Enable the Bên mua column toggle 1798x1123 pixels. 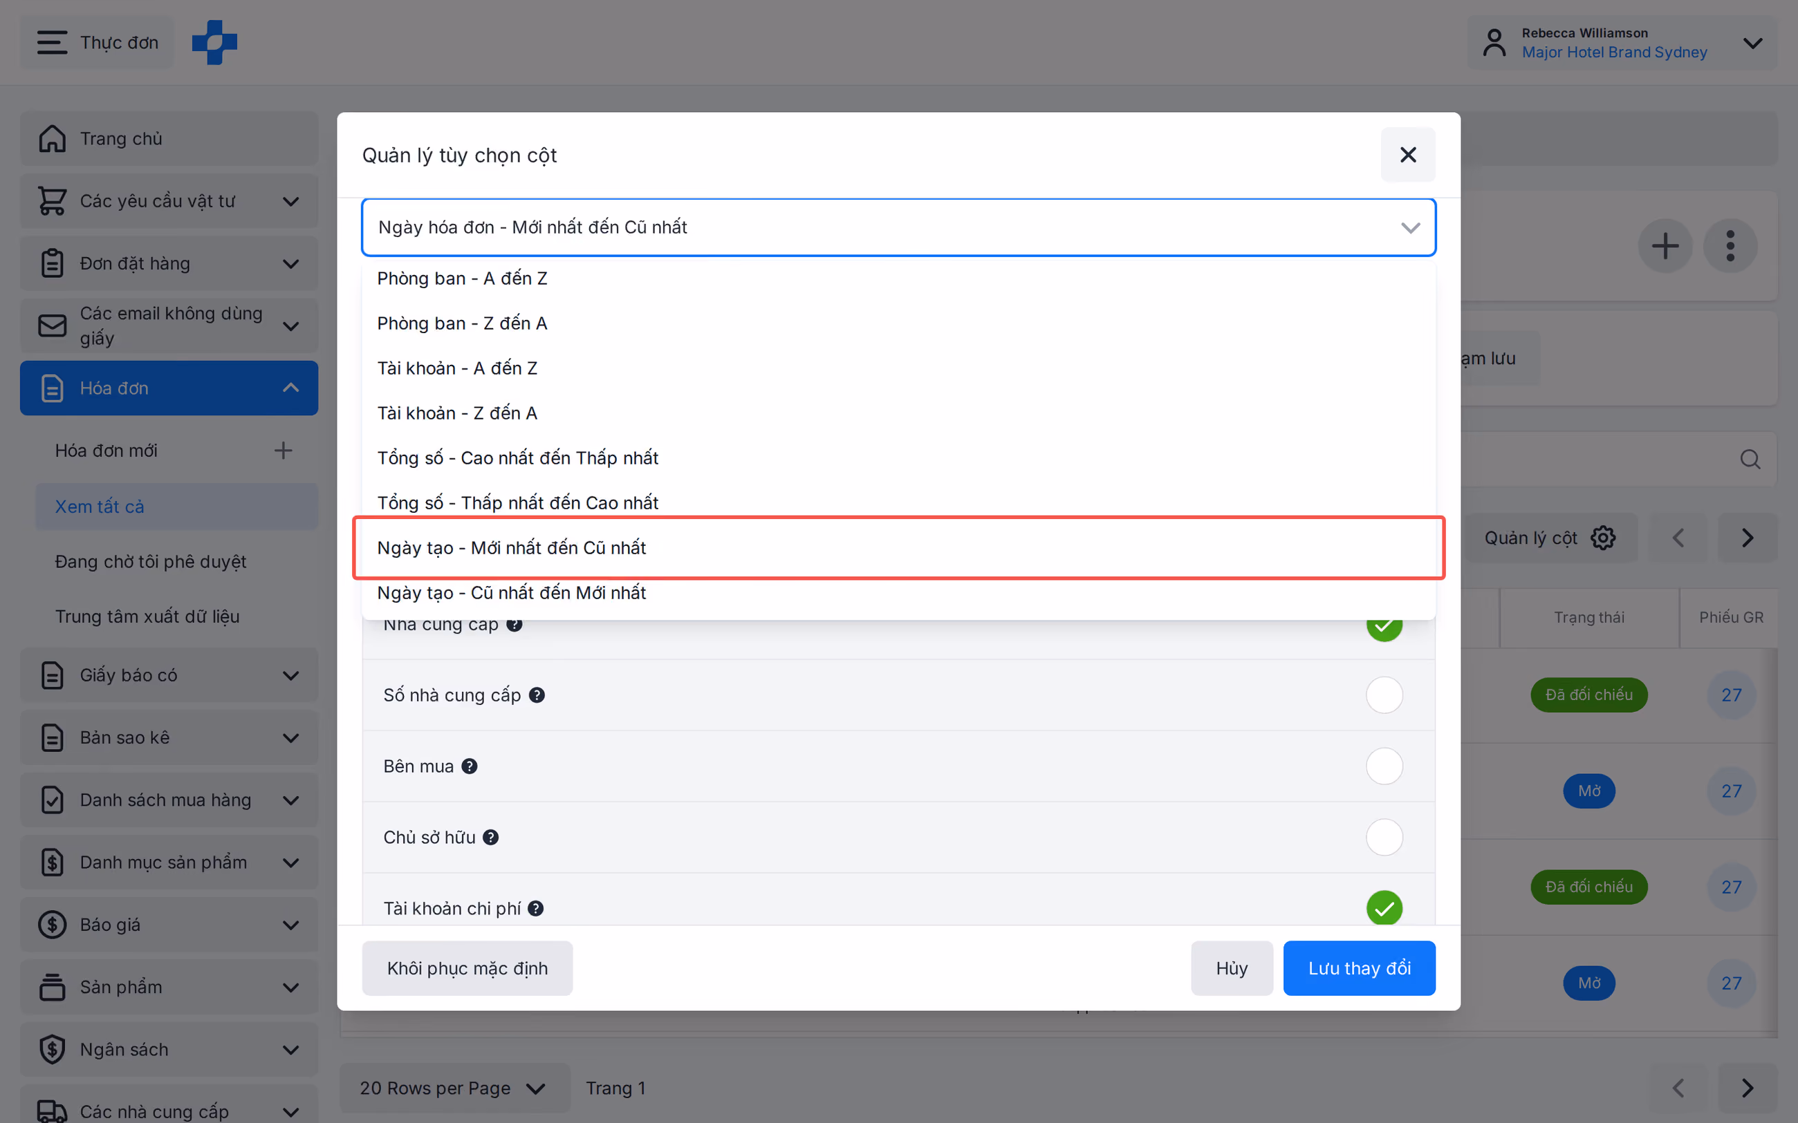pos(1384,766)
